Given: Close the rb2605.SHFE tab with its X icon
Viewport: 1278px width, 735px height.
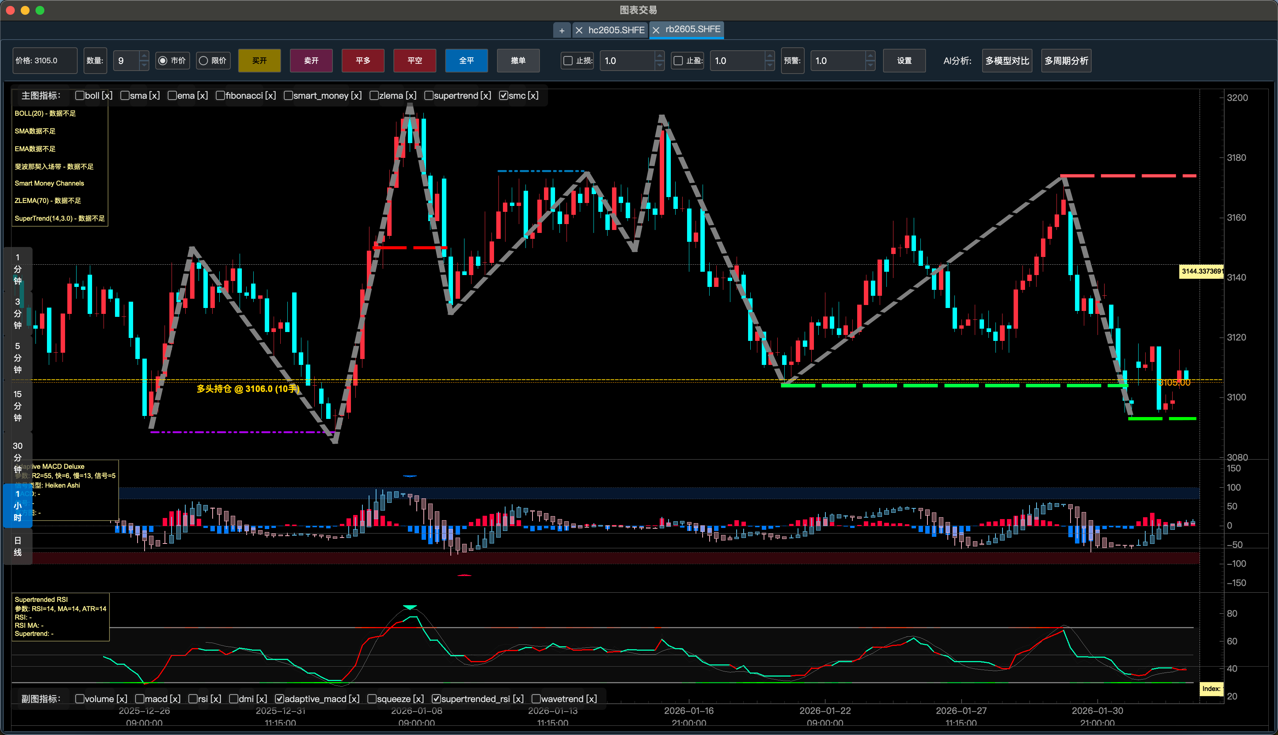Looking at the screenshot, I should tap(656, 30).
